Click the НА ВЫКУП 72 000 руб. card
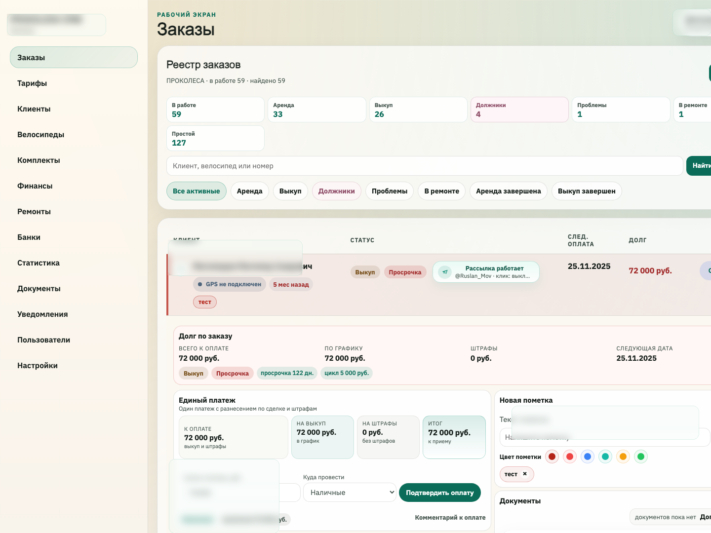Viewport: 711px width, 533px height. 322,437
